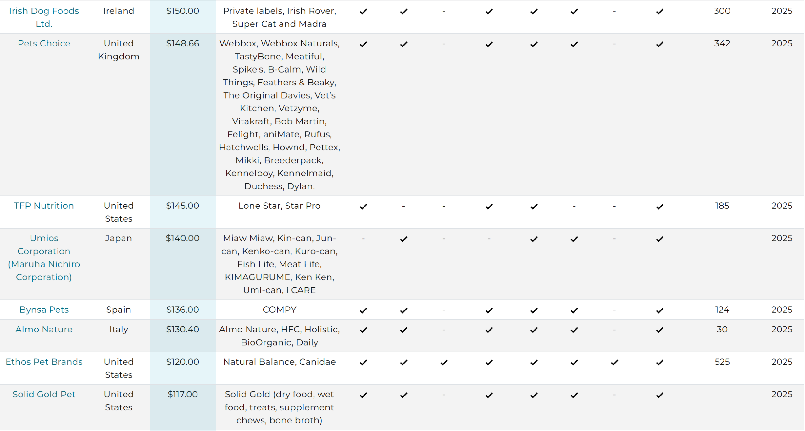
Task: Click first checkmark in Irish Dog Foods row
Action: point(364,12)
